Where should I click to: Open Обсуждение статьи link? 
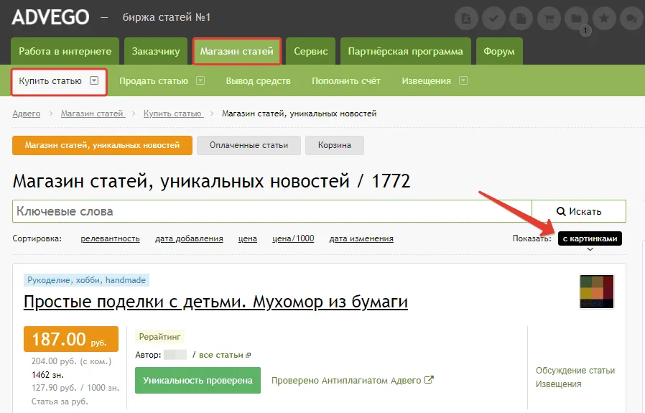click(x=575, y=371)
